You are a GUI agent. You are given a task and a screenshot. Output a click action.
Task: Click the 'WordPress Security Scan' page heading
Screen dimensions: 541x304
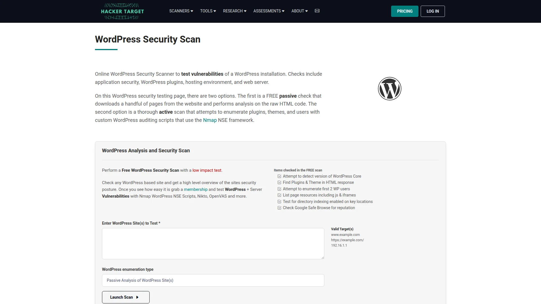point(148,39)
